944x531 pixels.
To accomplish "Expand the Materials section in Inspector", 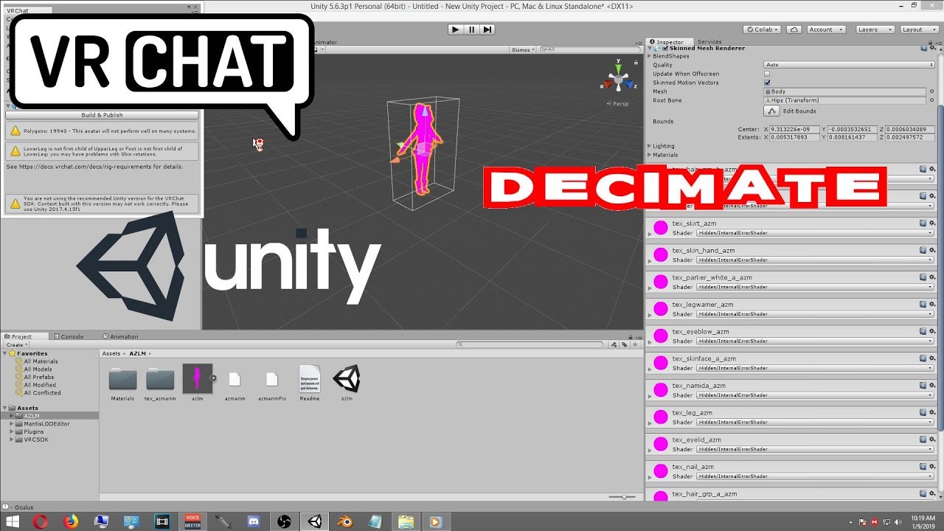I will (650, 155).
